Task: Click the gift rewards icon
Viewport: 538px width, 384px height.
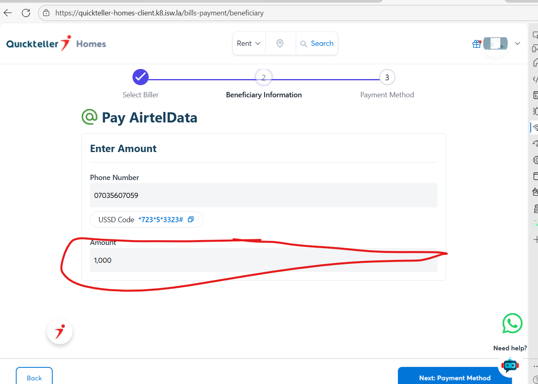Action: [477, 44]
